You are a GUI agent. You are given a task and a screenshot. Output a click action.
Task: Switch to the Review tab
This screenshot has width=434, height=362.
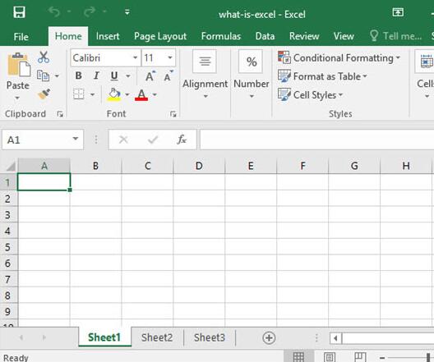pyautogui.click(x=304, y=36)
